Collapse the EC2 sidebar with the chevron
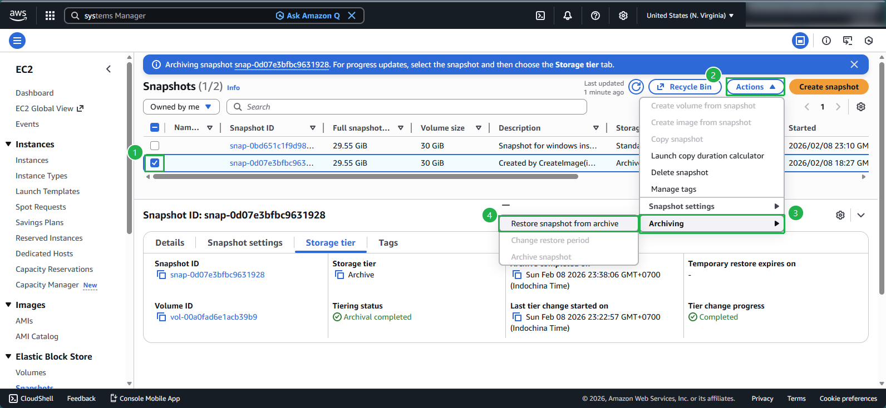Screen dimensions: 886x408 109,69
